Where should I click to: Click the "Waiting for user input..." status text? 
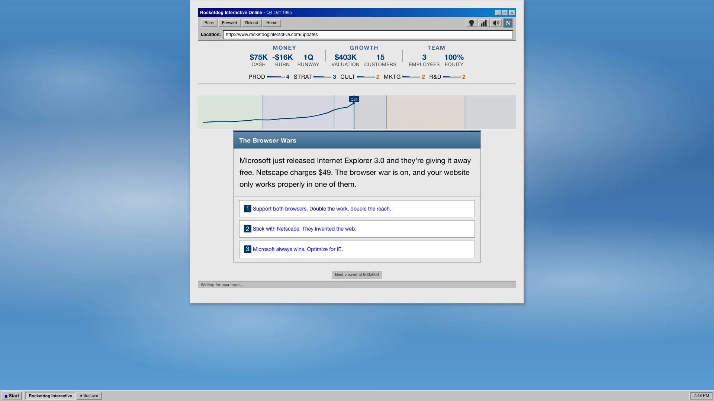point(222,285)
